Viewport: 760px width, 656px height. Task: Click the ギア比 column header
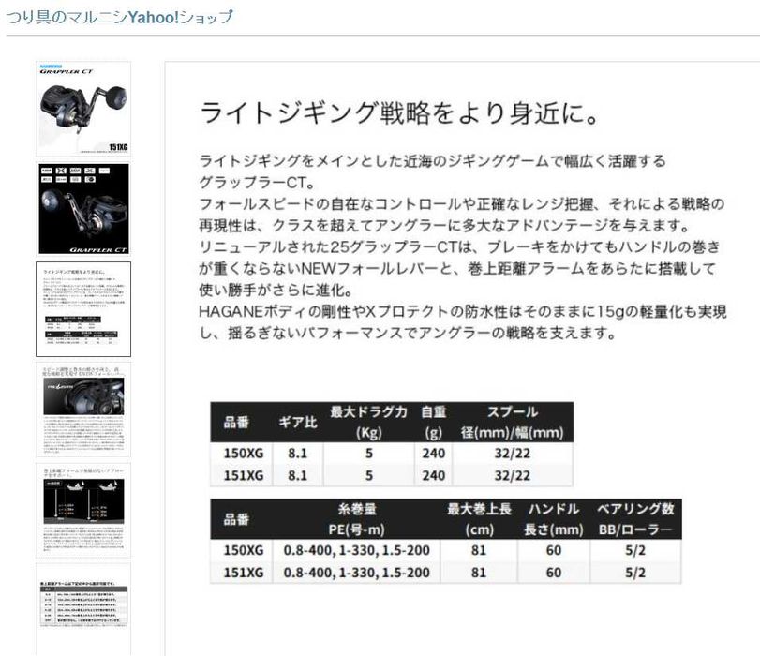(298, 423)
